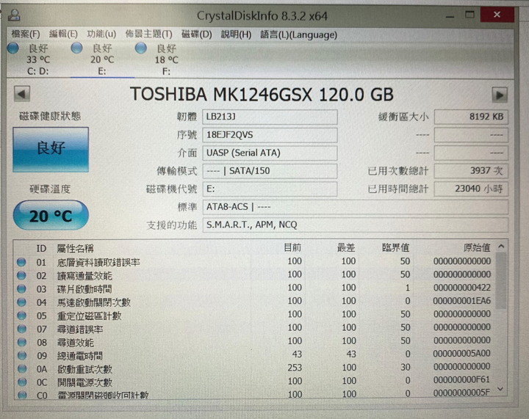The width and height of the screenshot is (529, 419).
Task: Click the power on count field 3937 次
Action: (x=471, y=171)
